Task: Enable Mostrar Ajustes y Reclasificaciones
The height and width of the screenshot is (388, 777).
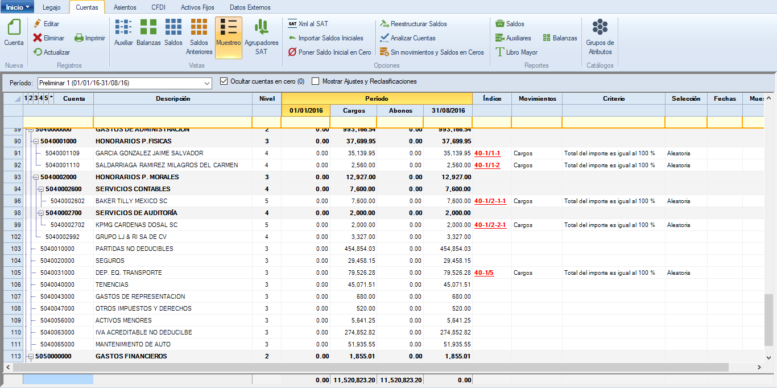Action: pyautogui.click(x=316, y=81)
